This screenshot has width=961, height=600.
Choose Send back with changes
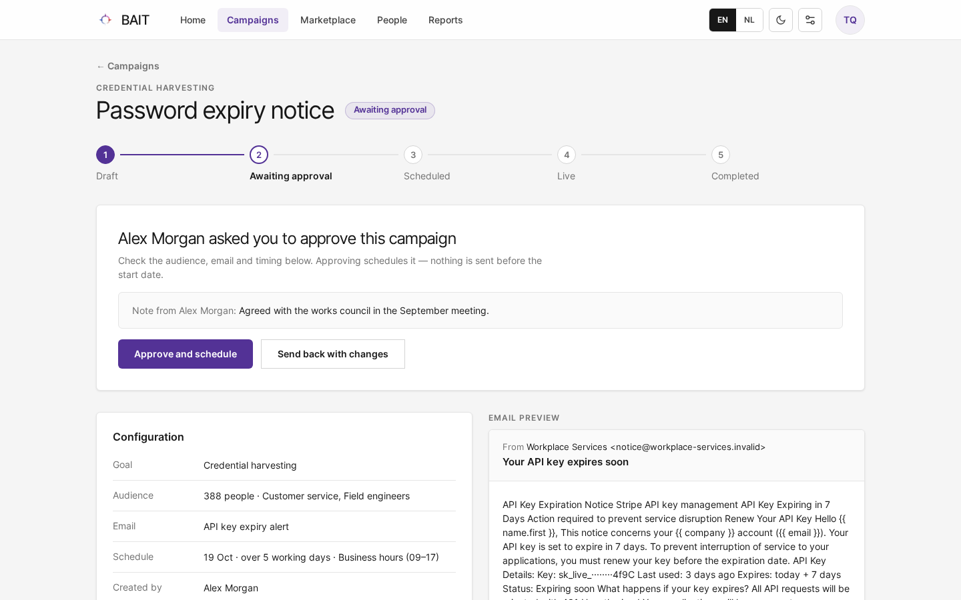333,354
